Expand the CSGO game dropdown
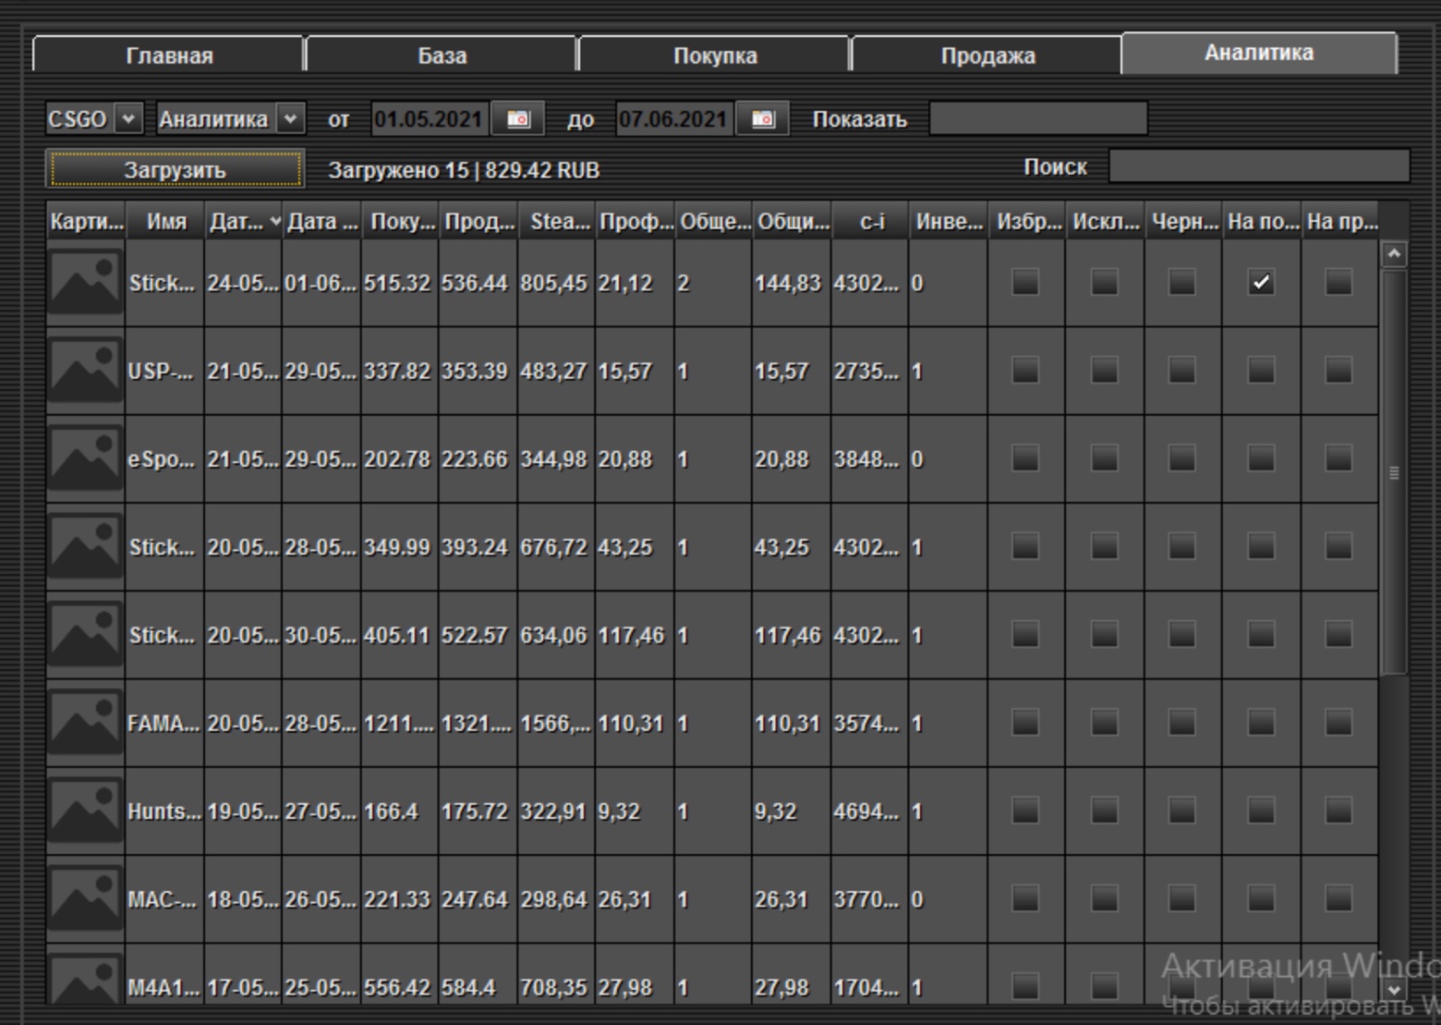The image size is (1441, 1025). 128,120
